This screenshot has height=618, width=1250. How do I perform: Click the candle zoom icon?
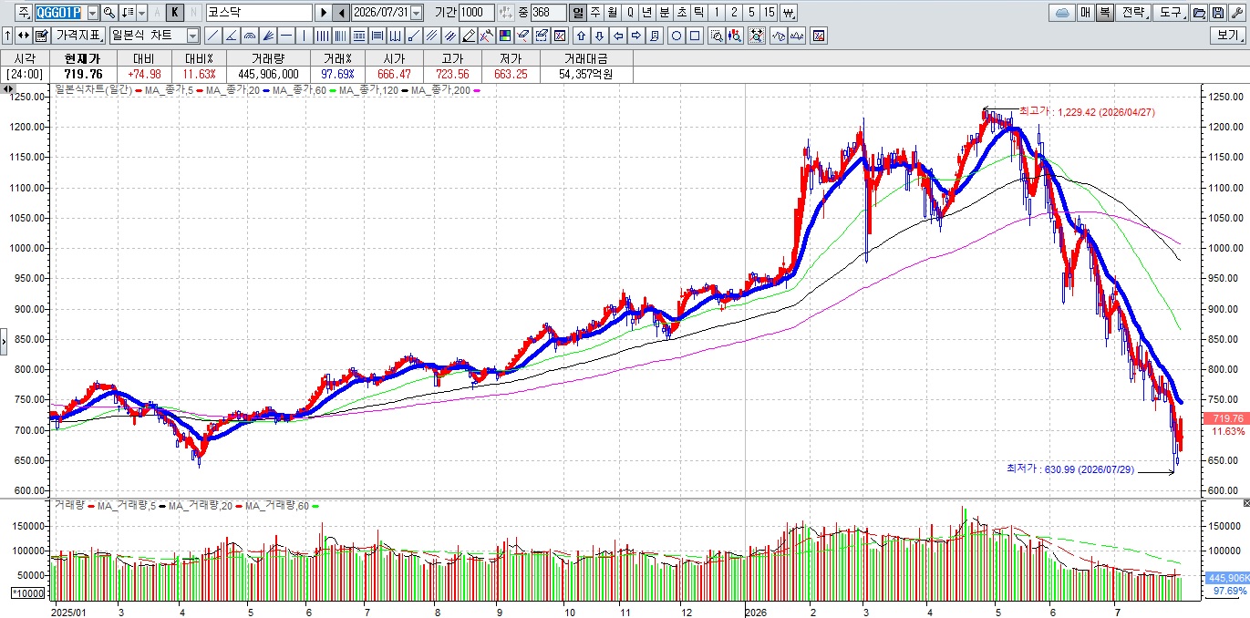coord(735,36)
